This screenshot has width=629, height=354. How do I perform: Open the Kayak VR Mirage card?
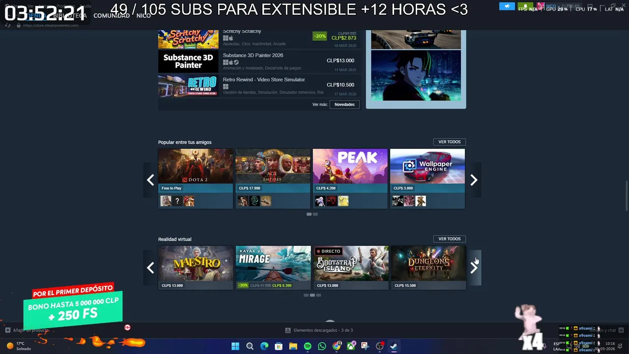coord(273,267)
